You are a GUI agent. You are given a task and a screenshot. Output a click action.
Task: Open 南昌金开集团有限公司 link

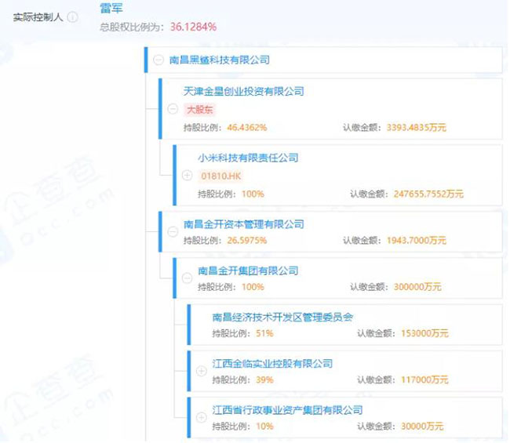click(x=248, y=271)
